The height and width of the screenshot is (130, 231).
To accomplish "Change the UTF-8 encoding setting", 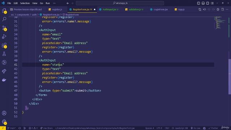I will [159, 128].
